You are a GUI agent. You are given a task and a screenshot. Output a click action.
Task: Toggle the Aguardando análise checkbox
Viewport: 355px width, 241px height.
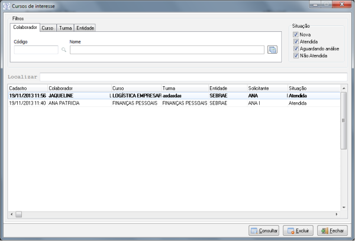(x=296, y=48)
